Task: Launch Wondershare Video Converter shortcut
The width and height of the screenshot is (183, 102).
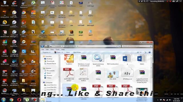Action: [24, 73]
